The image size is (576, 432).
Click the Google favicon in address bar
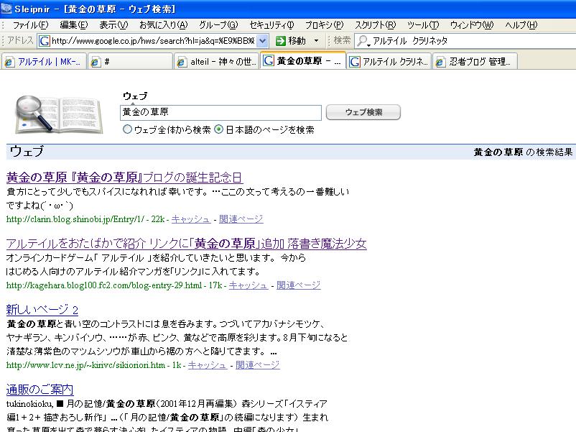coord(44,41)
